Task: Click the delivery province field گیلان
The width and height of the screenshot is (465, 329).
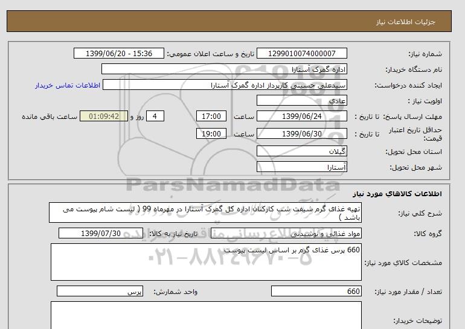Action: tap(301, 151)
